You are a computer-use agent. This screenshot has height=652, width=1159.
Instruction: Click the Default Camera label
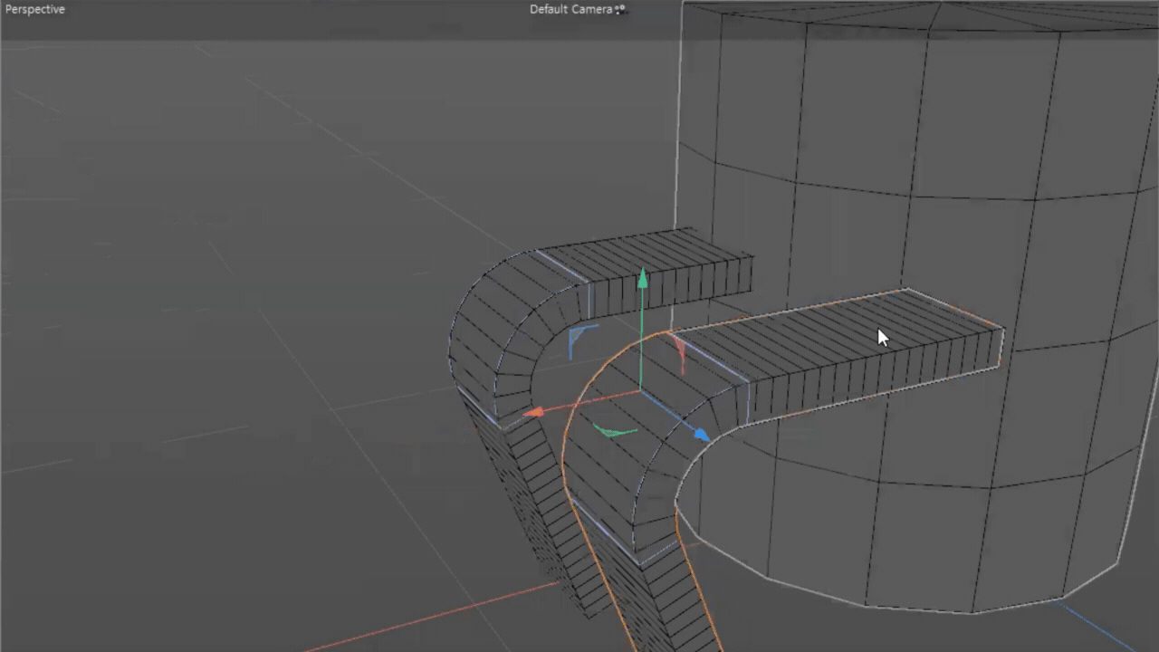(570, 9)
